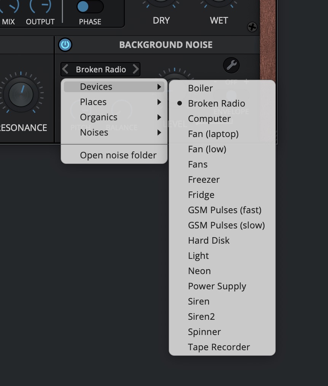Open the Broken Radio preset dropdown
328x386 pixels.
tap(101, 69)
